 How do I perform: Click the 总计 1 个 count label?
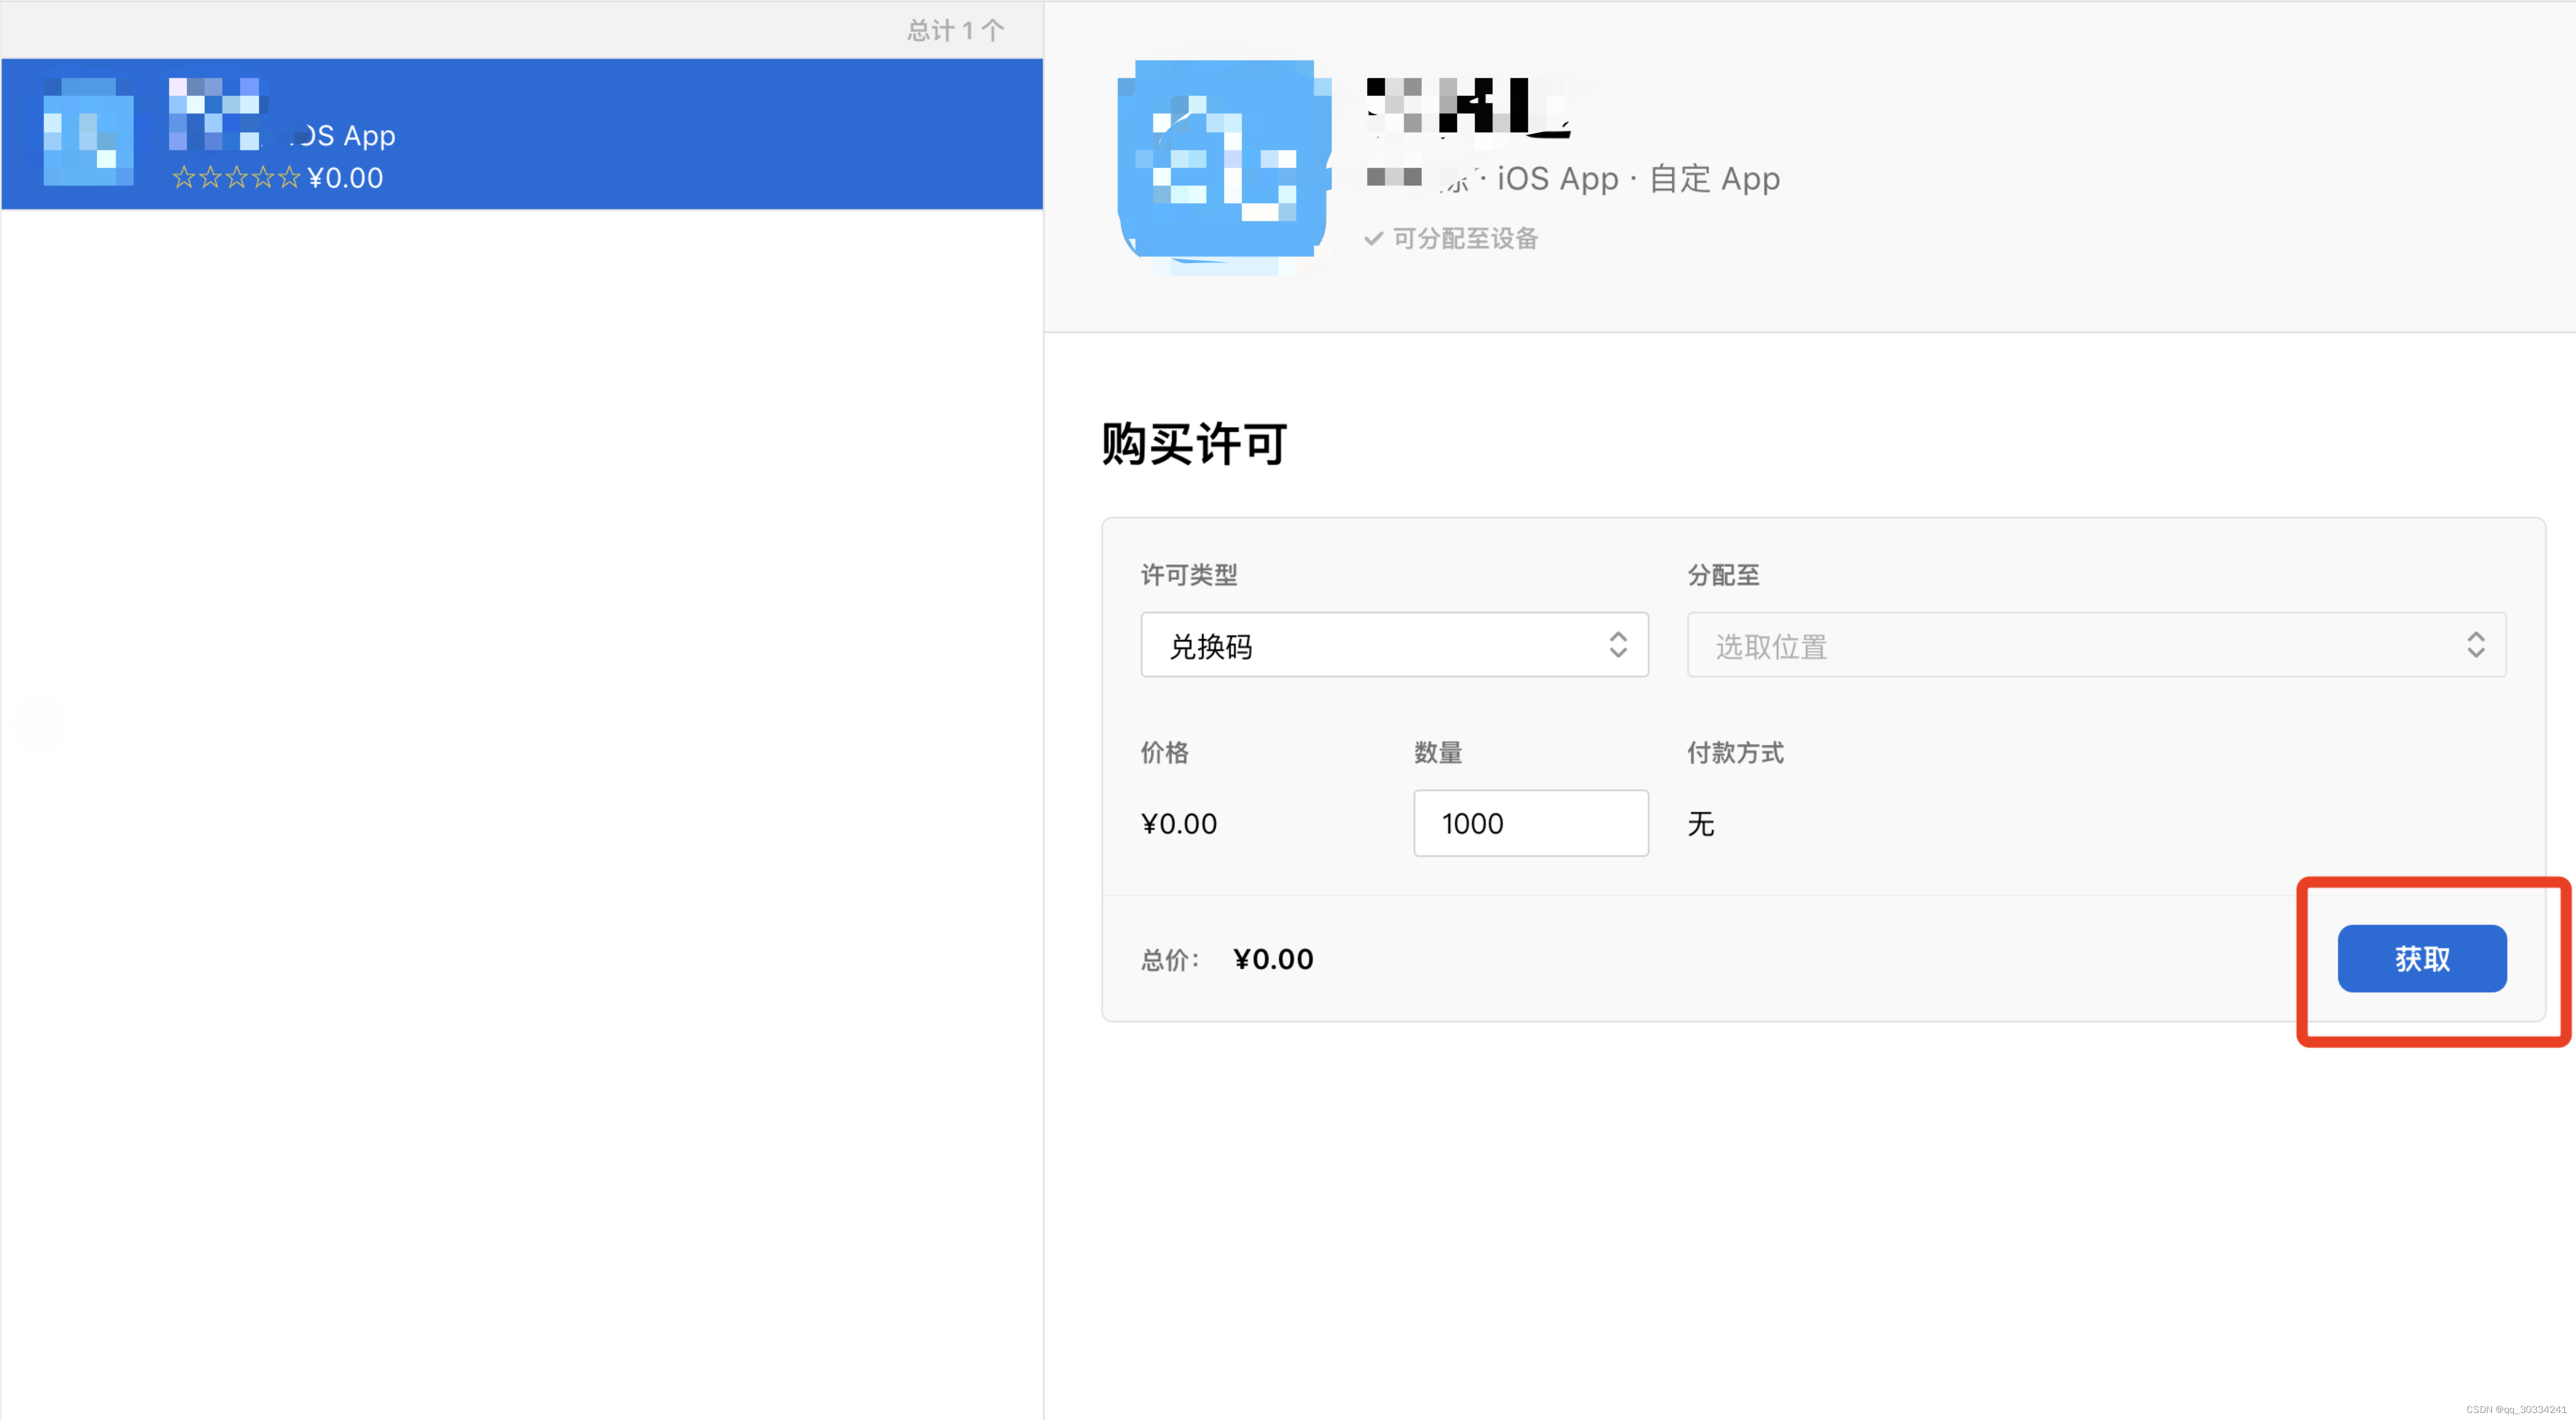coord(955,30)
